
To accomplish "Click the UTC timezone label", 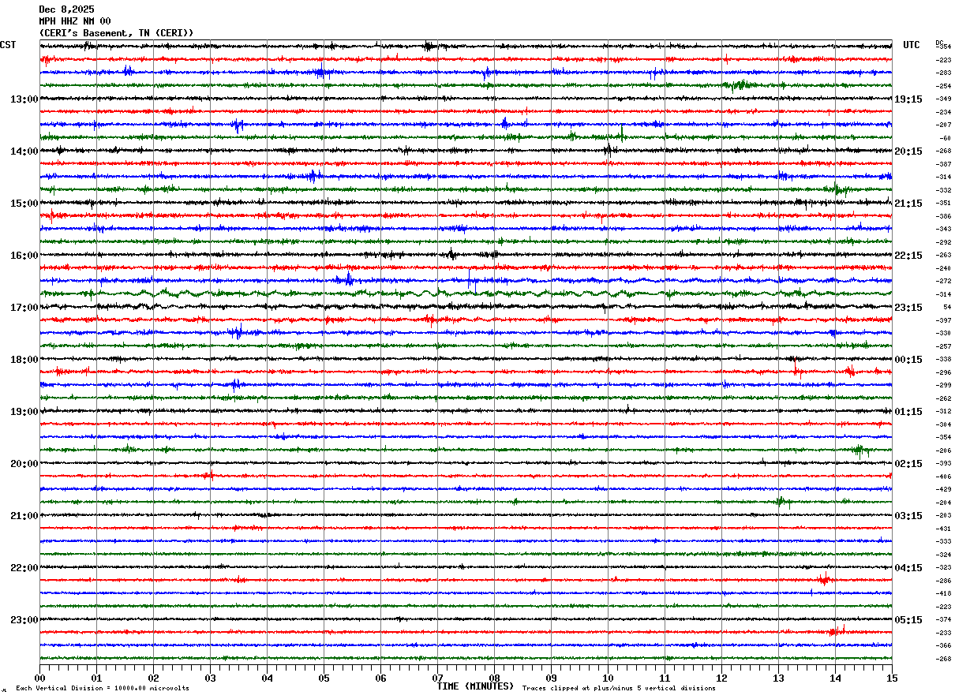I will (x=912, y=45).
